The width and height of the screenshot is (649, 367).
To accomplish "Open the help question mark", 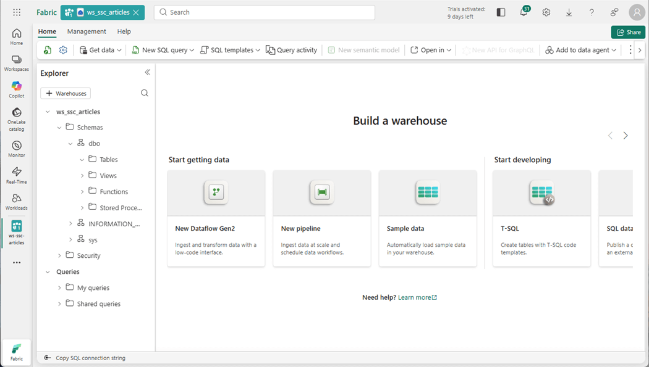I will click(x=592, y=12).
